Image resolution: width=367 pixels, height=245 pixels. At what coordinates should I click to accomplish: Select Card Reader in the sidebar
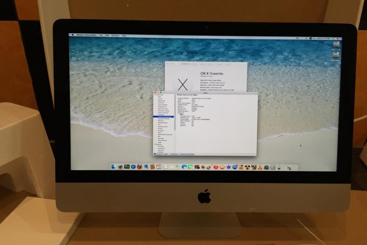click(x=163, y=105)
